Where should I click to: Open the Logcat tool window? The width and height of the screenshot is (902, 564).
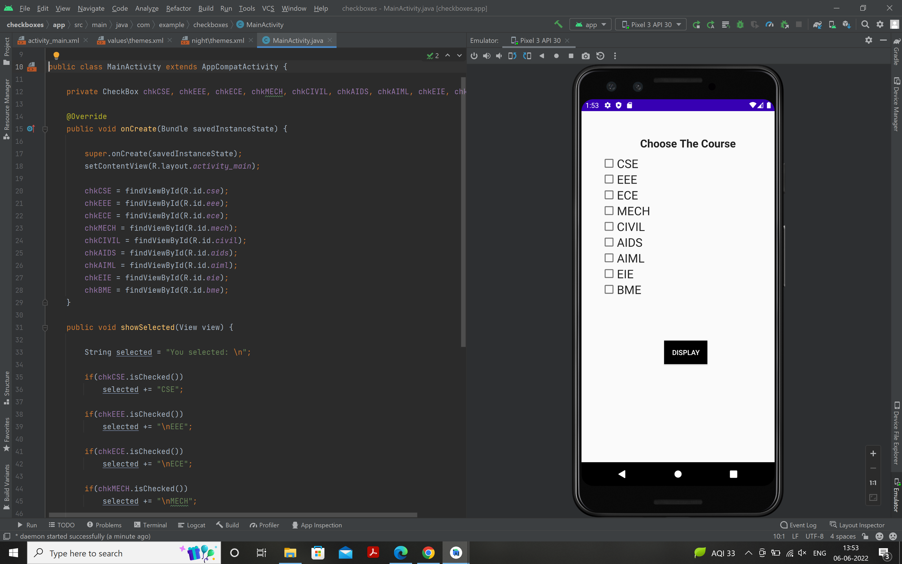(192, 525)
